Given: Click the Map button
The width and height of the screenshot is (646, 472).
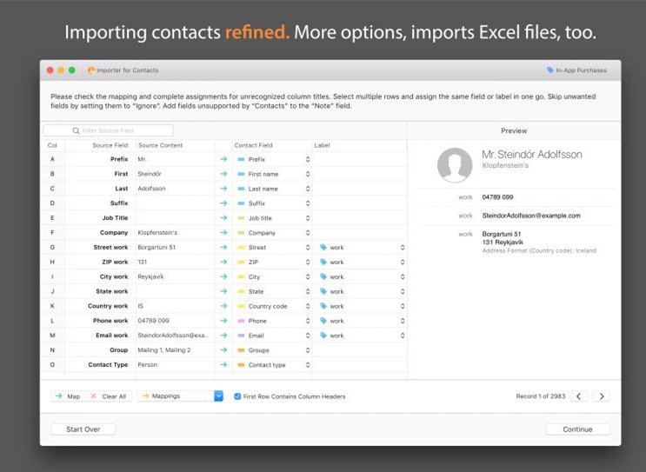Looking at the screenshot, I should coord(69,396).
